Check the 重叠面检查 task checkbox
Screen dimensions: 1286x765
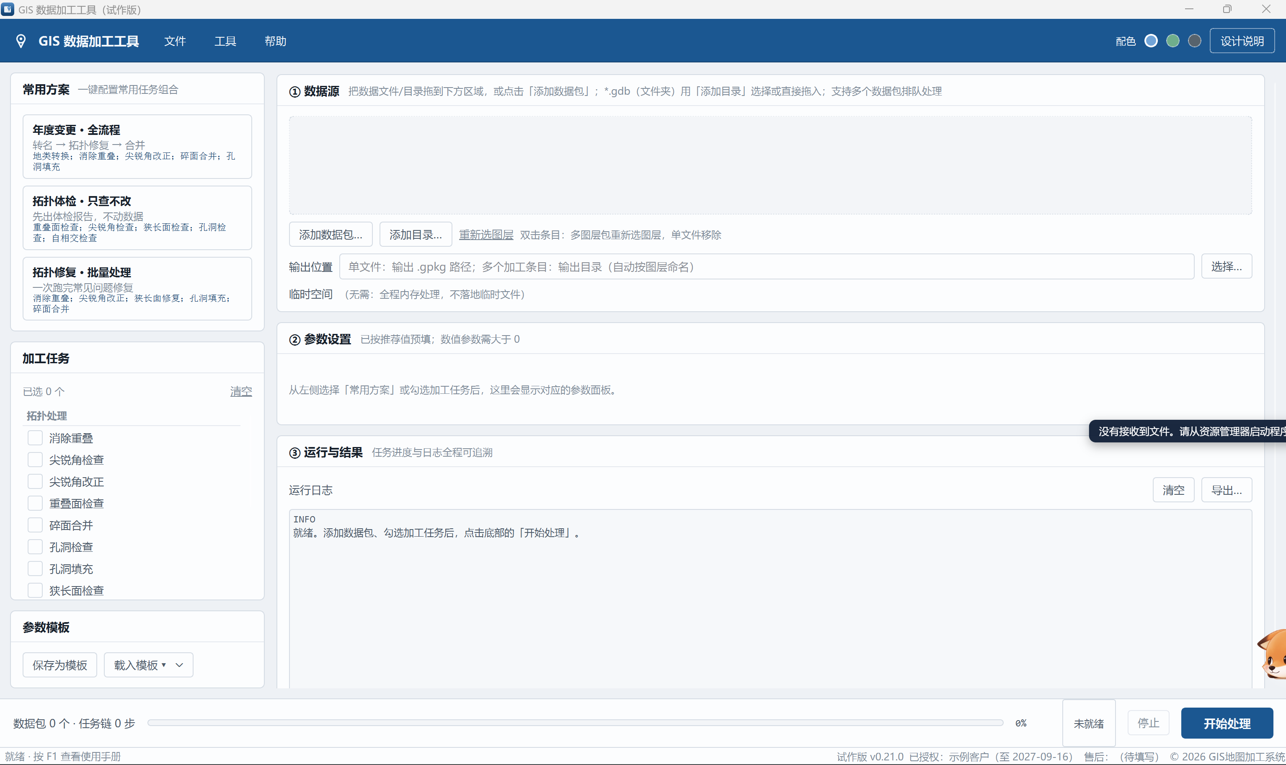tap(35, 503)
